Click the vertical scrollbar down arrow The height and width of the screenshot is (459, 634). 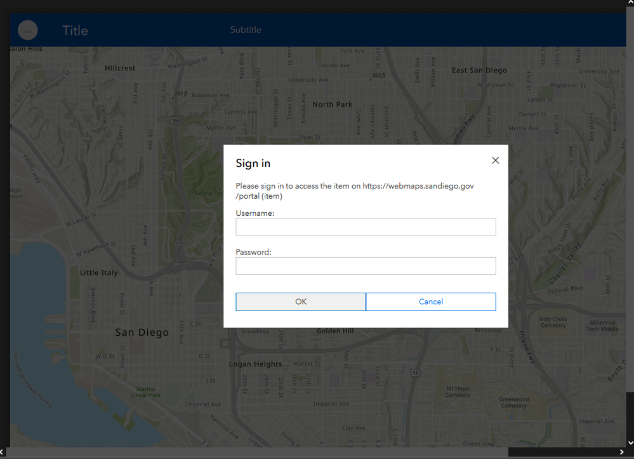(630, 443)
